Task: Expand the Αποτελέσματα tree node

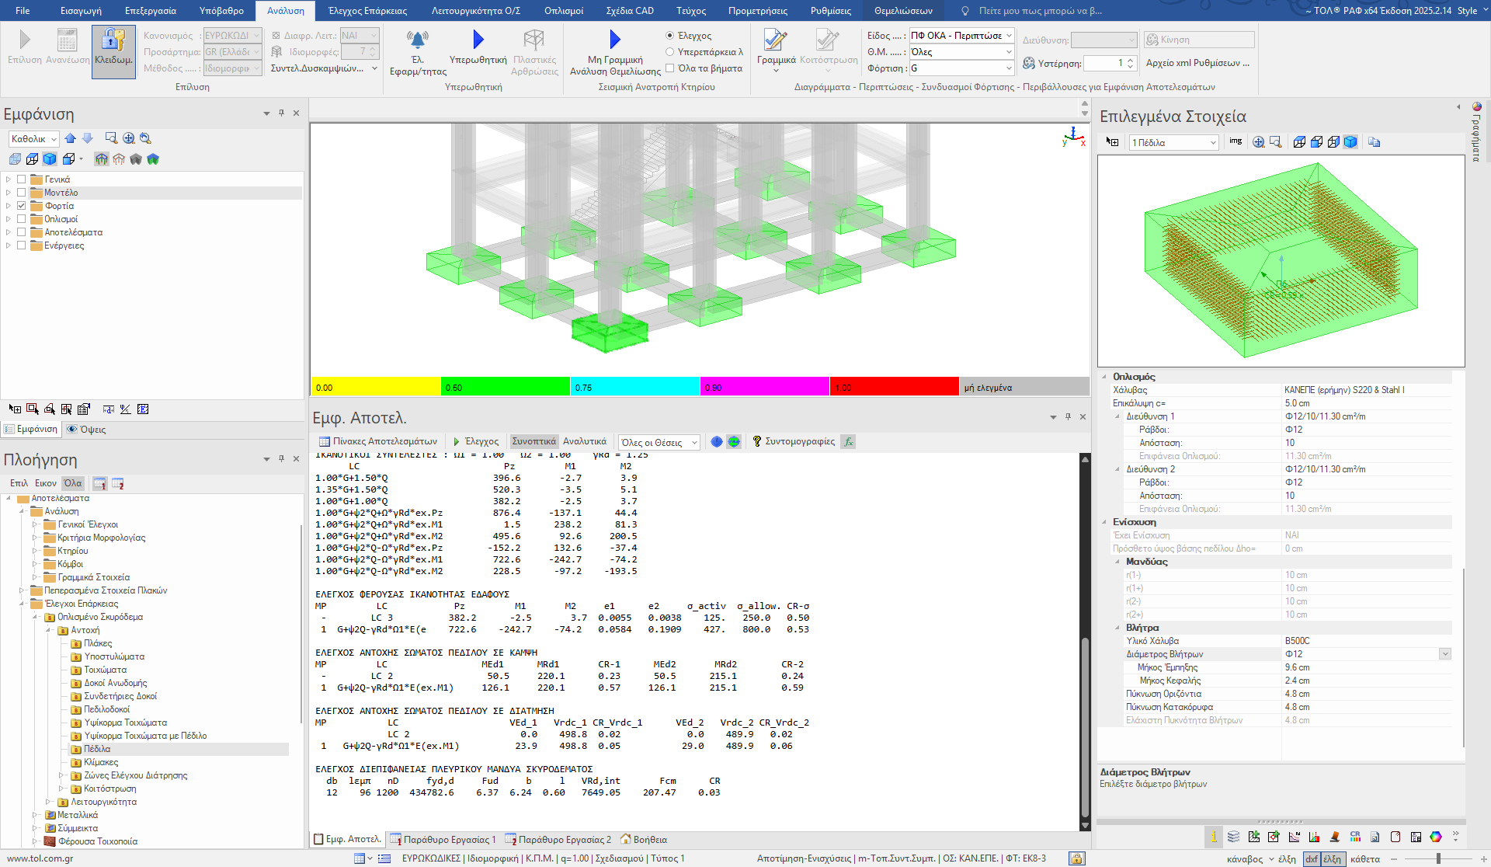Action: tap(9, 232)
